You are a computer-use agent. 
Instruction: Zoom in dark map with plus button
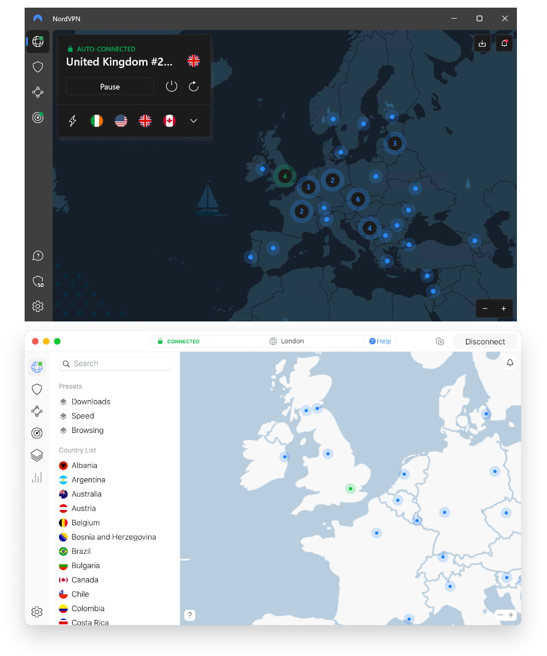click(504, 308)
